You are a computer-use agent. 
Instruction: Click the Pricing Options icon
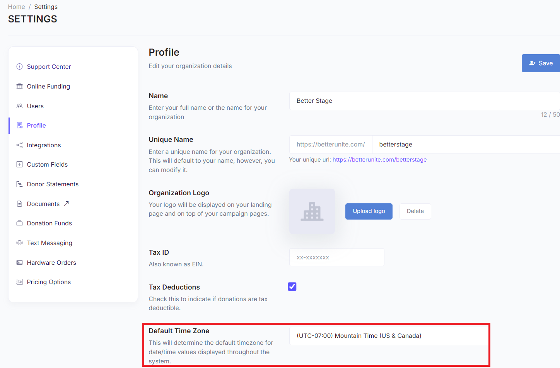pyautogui.click(x=19, y=282)
